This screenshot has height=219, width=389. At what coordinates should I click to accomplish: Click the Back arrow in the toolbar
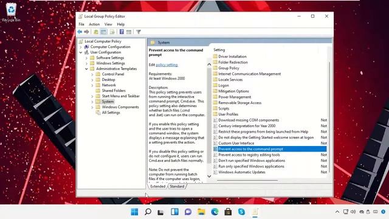80,32
